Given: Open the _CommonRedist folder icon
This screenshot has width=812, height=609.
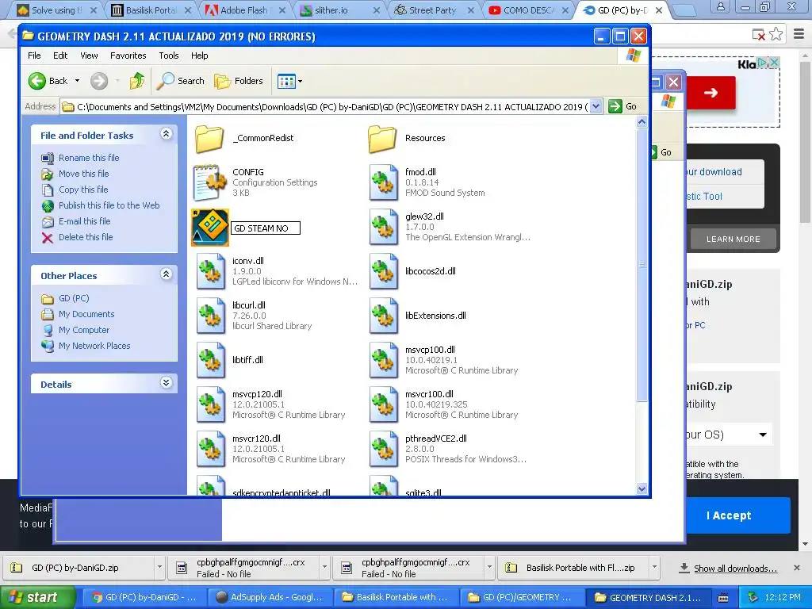Looking at the screenshot, I should [209, 138].
